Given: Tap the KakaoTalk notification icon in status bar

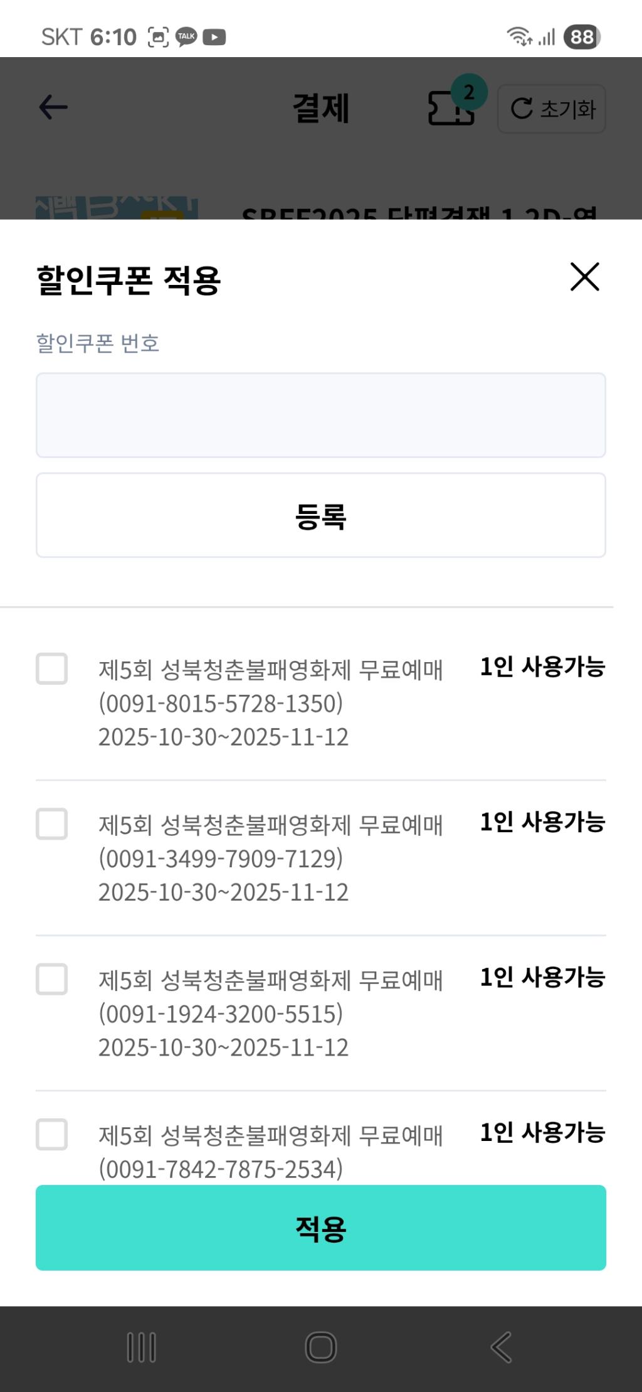Looking at the screenshot, I should click(186, 37).
